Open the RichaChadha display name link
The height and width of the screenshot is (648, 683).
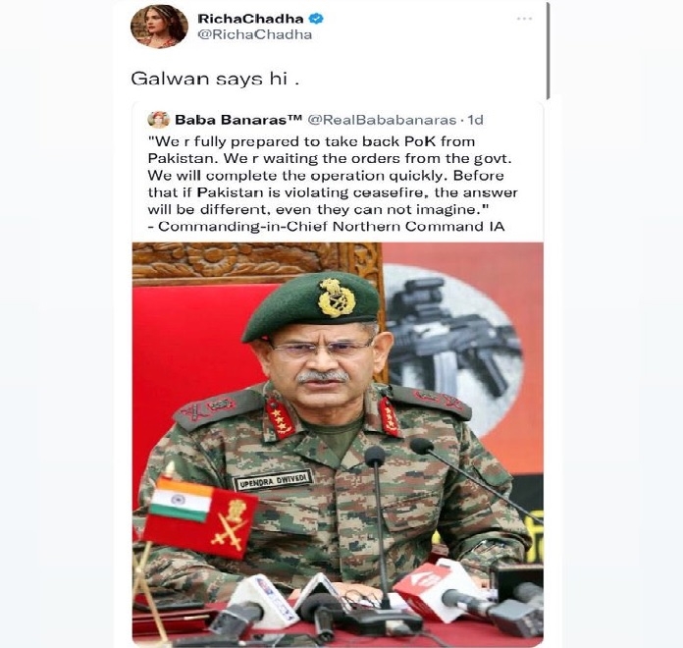[250, 19]
